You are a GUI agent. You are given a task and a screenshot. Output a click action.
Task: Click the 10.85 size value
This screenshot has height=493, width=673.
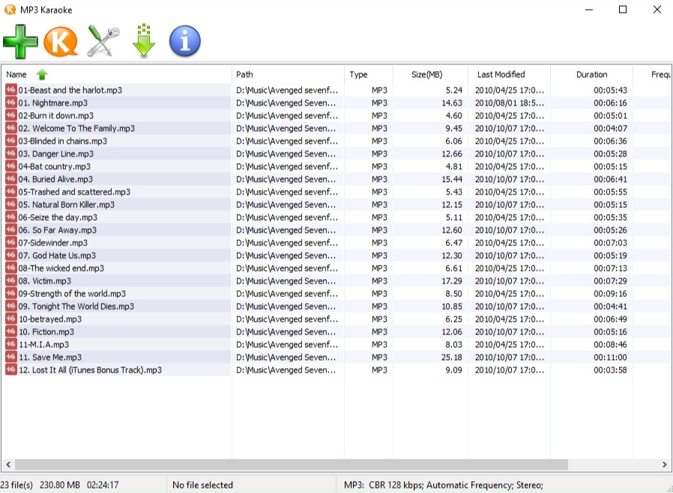click(x=451, y=306)
